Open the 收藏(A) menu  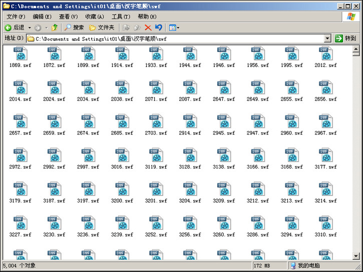click(x=95, y=16)
